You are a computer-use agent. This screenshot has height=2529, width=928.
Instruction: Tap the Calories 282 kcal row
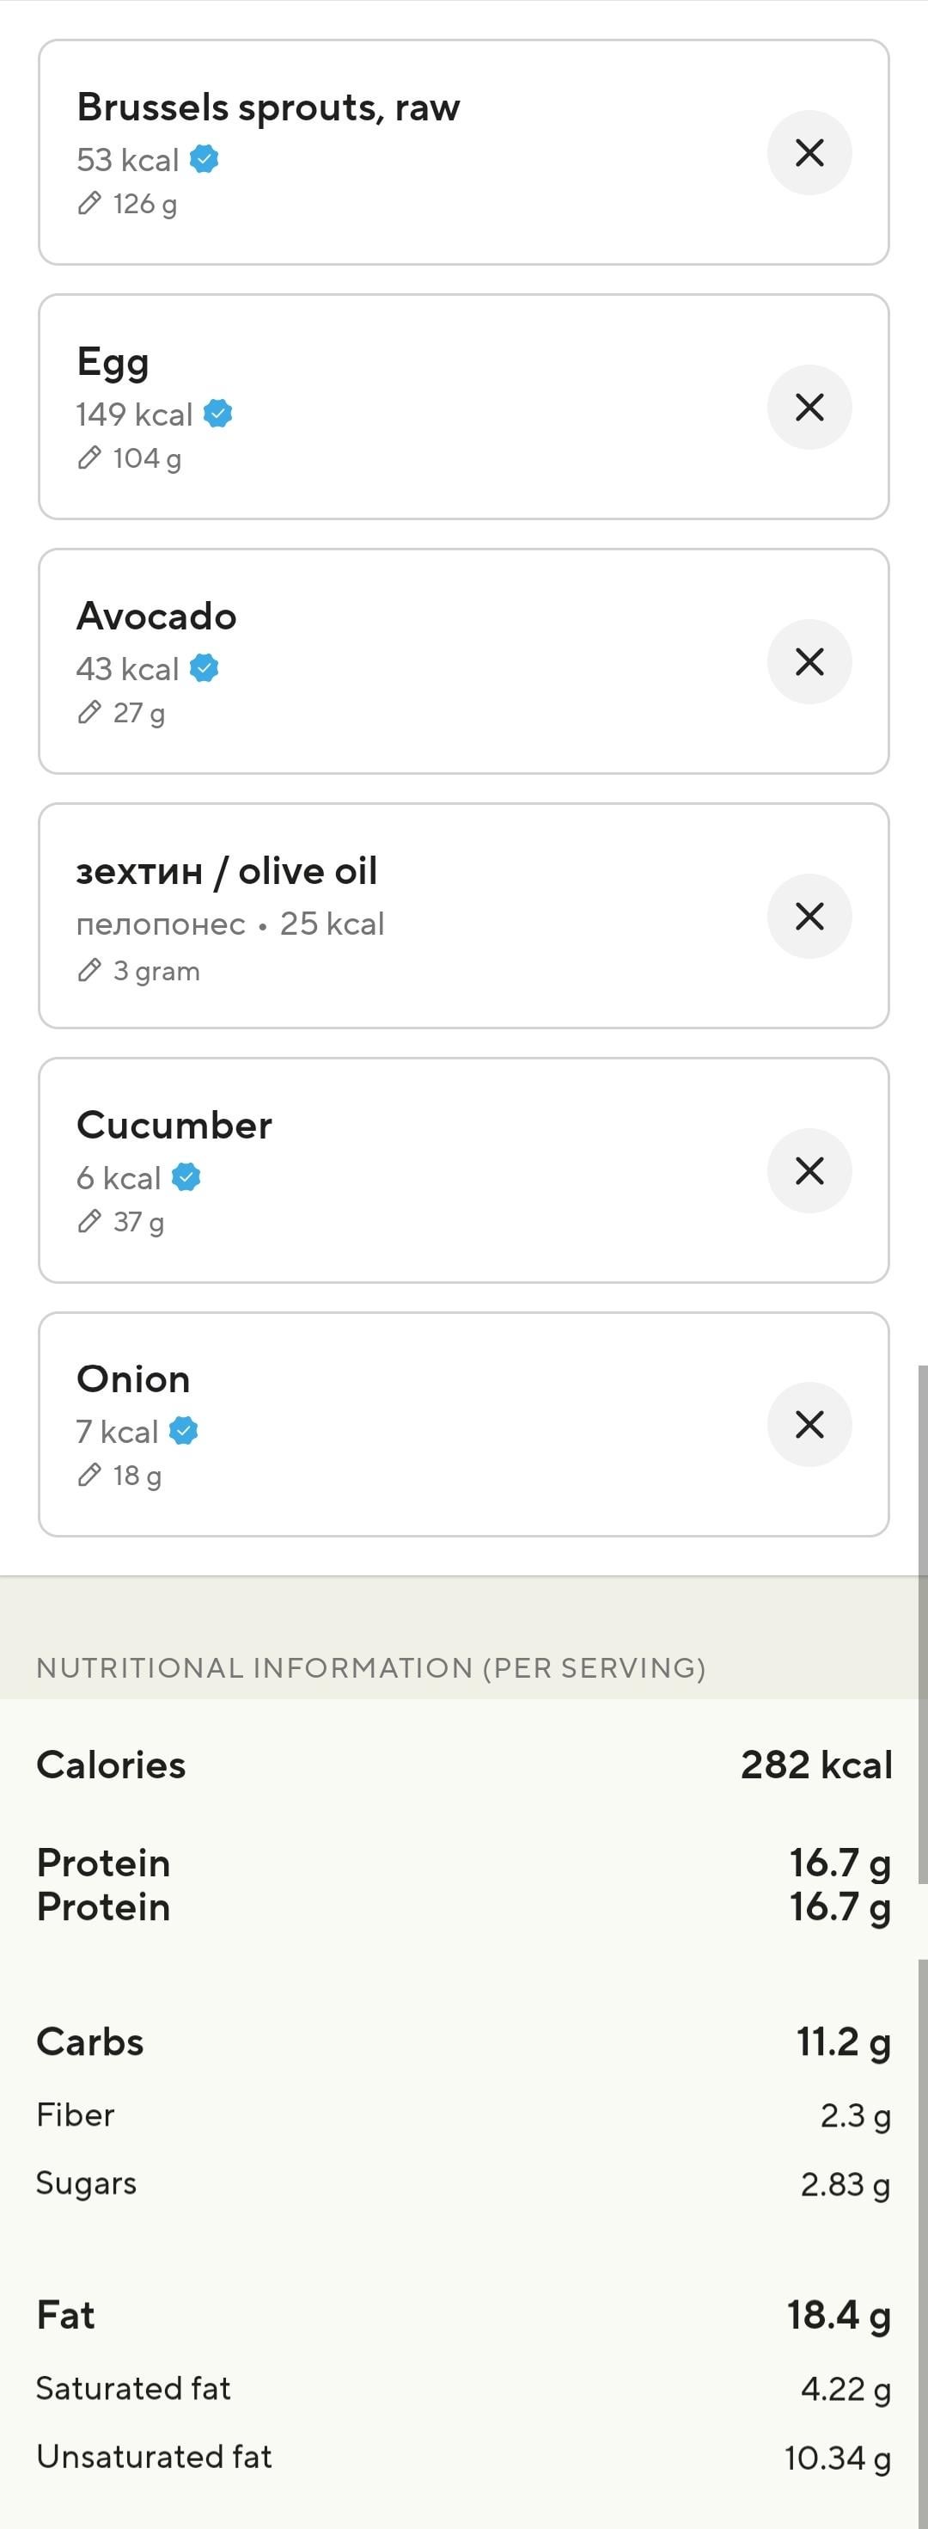(x=464, y=1765)
